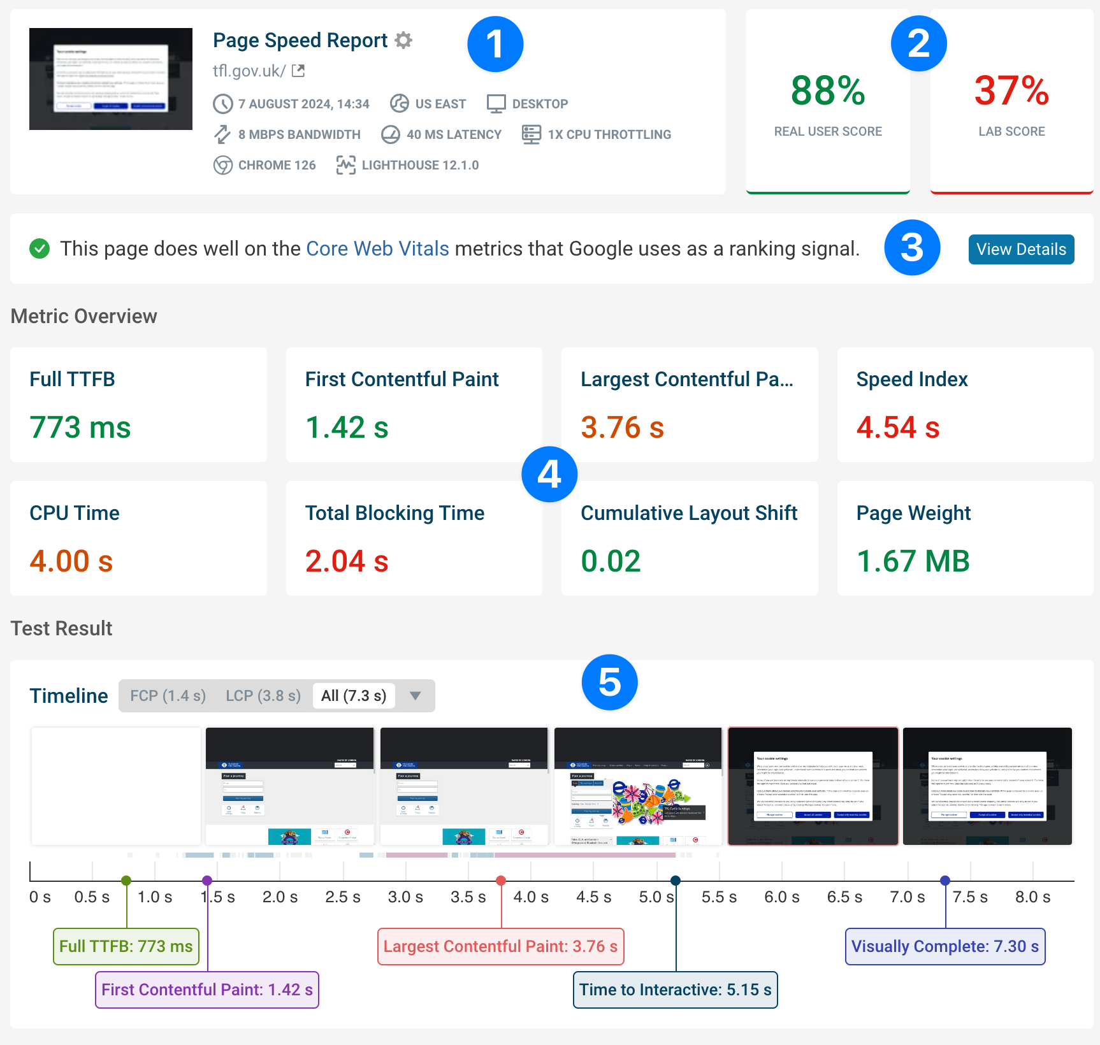The height and width of the screenshot is (1045, 1100).
Task: Expand the timeline range dropdown arrow
Action: pyautogui.click(x=416, y=696)
